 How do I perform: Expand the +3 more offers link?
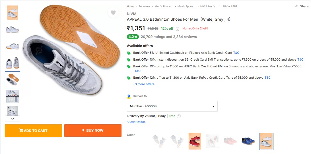tap(144, 84)
